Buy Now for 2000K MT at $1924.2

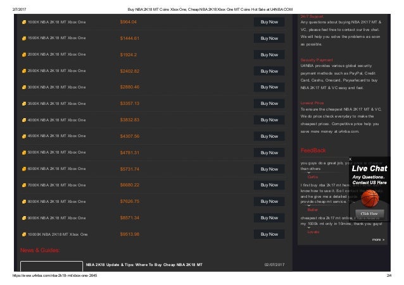(269, 54)
